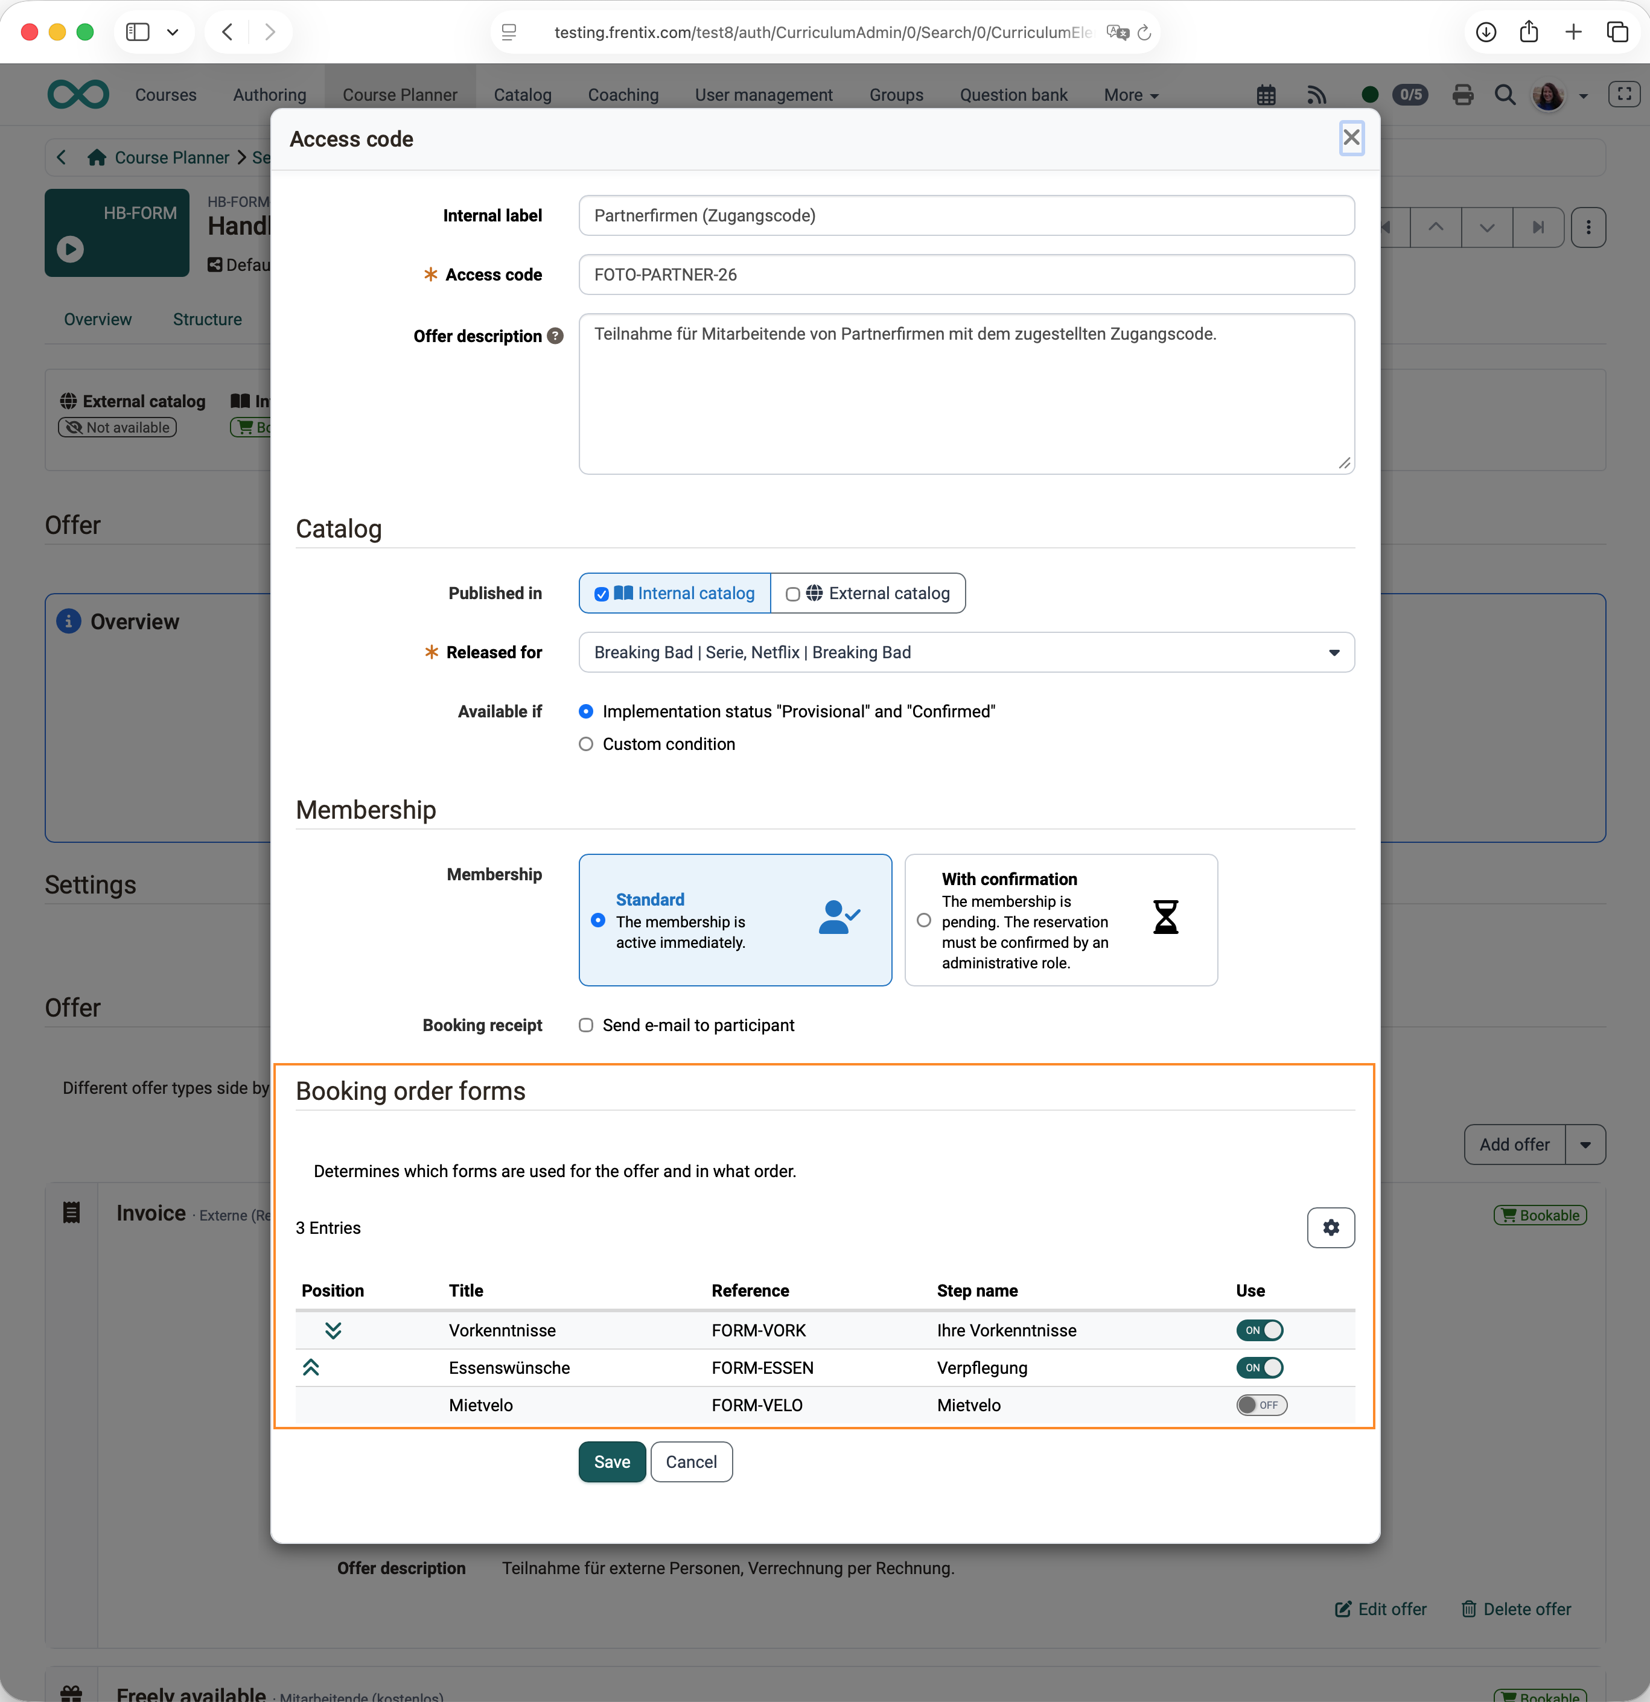The height and width of the screenshot is (1702, 1650).
Task: Click the green status dot
Action: (1369, 95)
